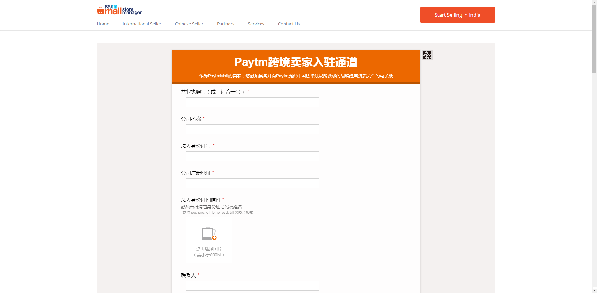
Task: Open the QR code icon beside the form
Action: (427, 55)
